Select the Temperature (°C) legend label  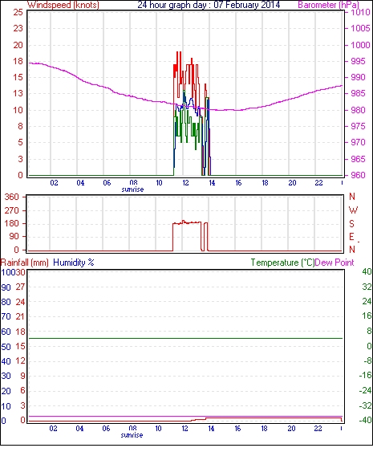click(282, 263)
